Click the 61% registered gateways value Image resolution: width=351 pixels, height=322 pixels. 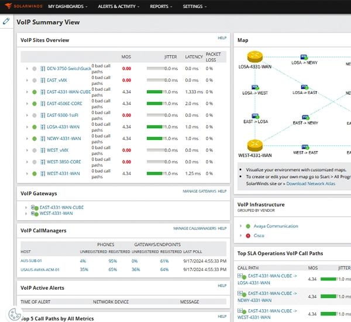click(x=164, y=261)
